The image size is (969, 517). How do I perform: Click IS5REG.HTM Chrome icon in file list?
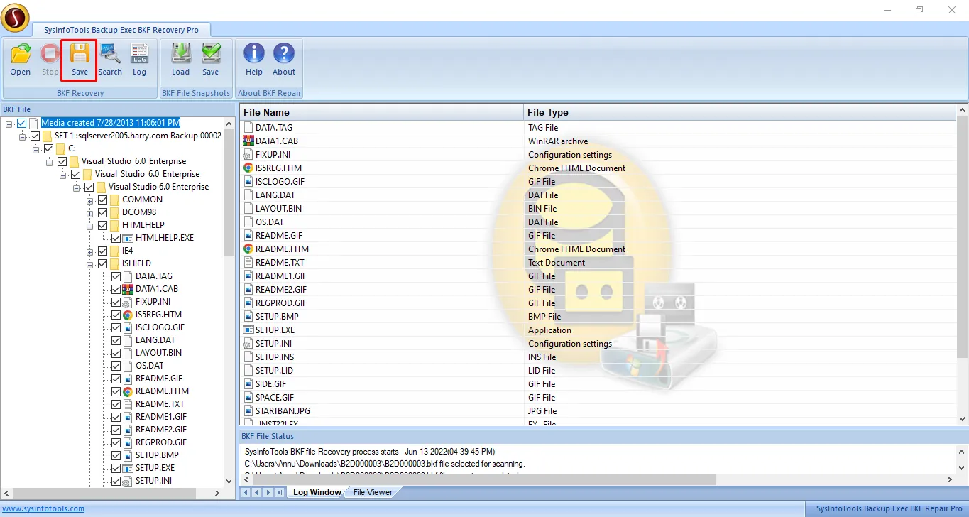(248, 168)
